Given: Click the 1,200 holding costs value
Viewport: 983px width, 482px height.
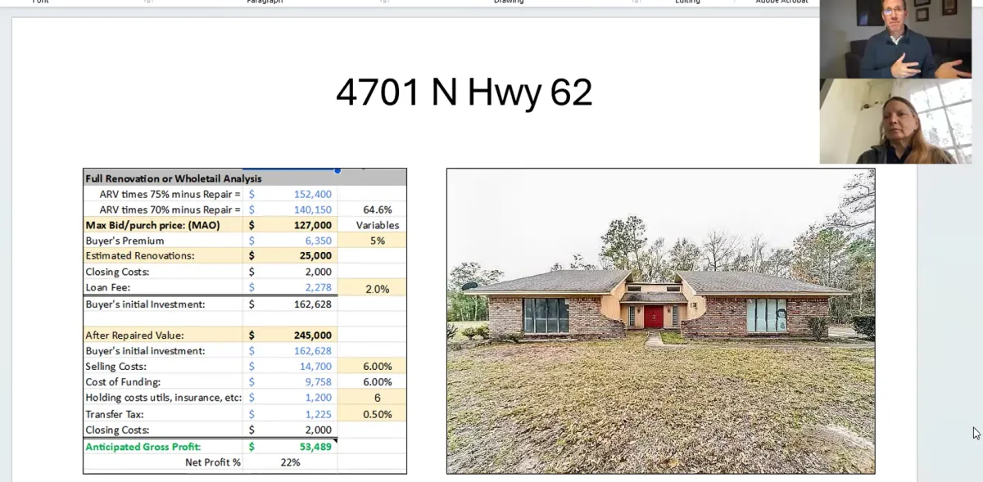Looking at the screenshot, I should click(318, 397).
